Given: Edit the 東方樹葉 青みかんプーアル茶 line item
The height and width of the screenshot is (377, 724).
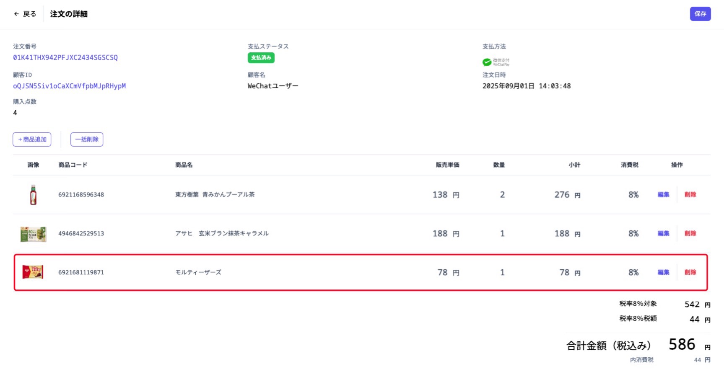Looking at the screenshot, I should tap(663, 194).
